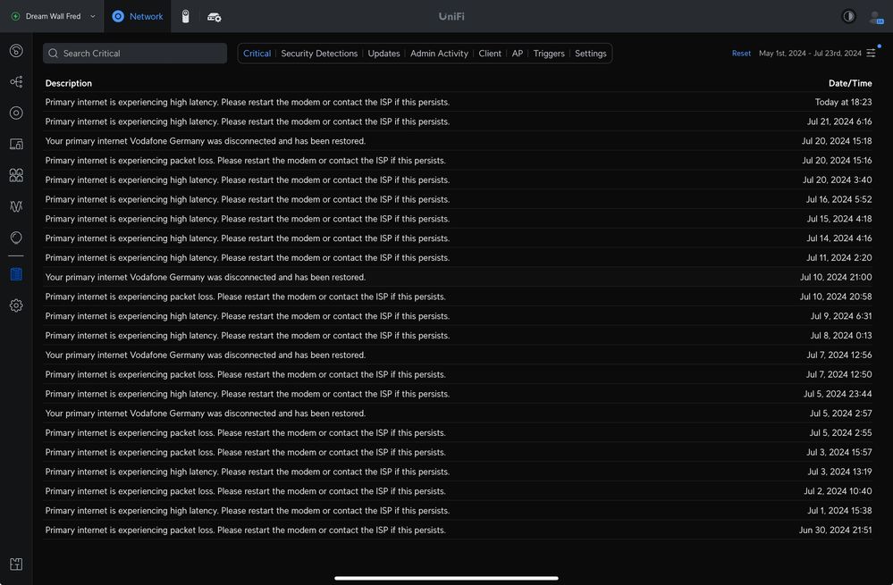This screenshot has height=585, width=893.
Task: Focus the Search Critical field
Action: pos(135,54)
